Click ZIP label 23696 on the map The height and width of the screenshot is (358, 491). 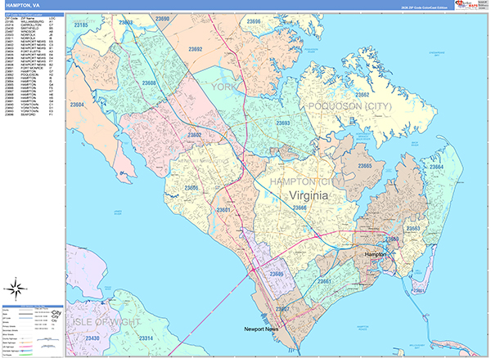254,21
